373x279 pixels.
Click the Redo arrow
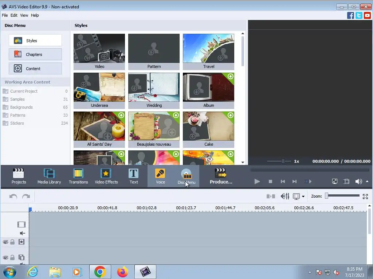click(26, 197)
